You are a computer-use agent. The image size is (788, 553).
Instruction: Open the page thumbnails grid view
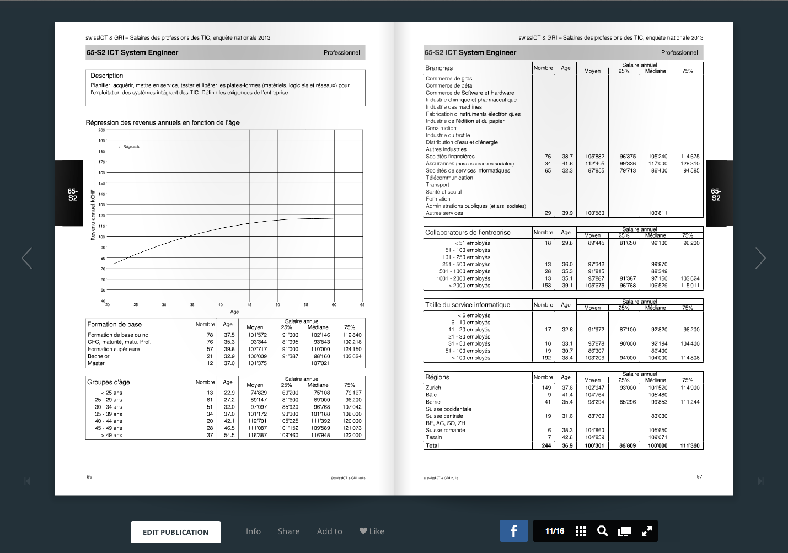click(581, 531)
